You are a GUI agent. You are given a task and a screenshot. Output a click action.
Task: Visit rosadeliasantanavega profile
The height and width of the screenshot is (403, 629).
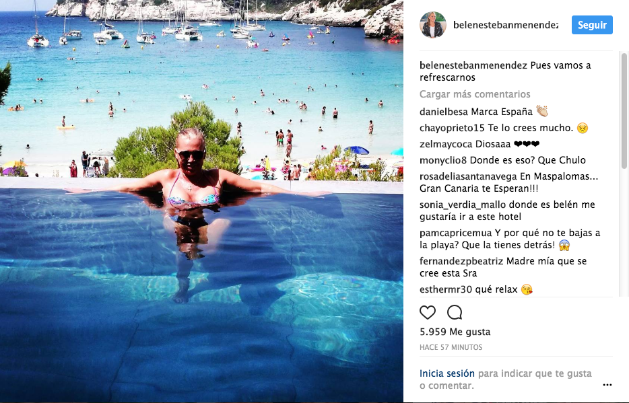[468, 177]
